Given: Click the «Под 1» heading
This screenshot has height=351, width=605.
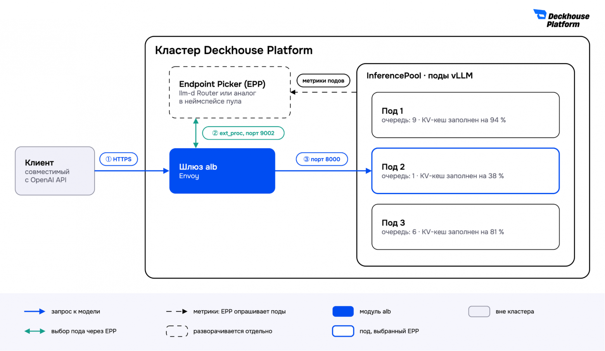Looking at the screenshot, I should point(392,111).
